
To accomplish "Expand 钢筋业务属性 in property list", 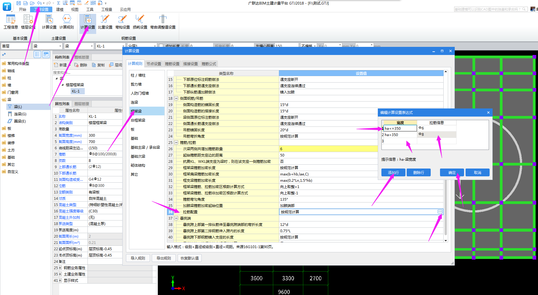I will (x=60, y=268).
